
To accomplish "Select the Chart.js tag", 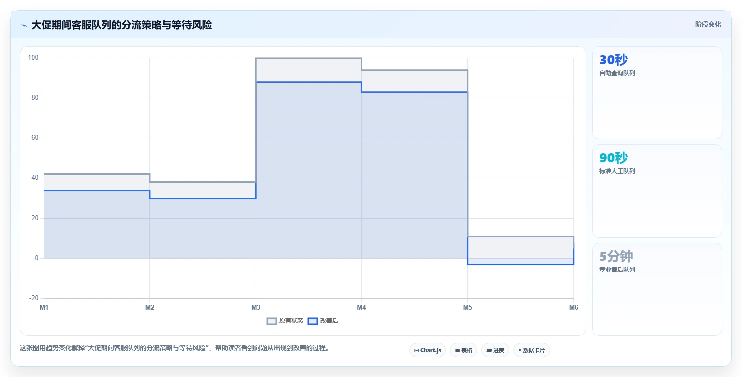I will [x=427, y=350].
